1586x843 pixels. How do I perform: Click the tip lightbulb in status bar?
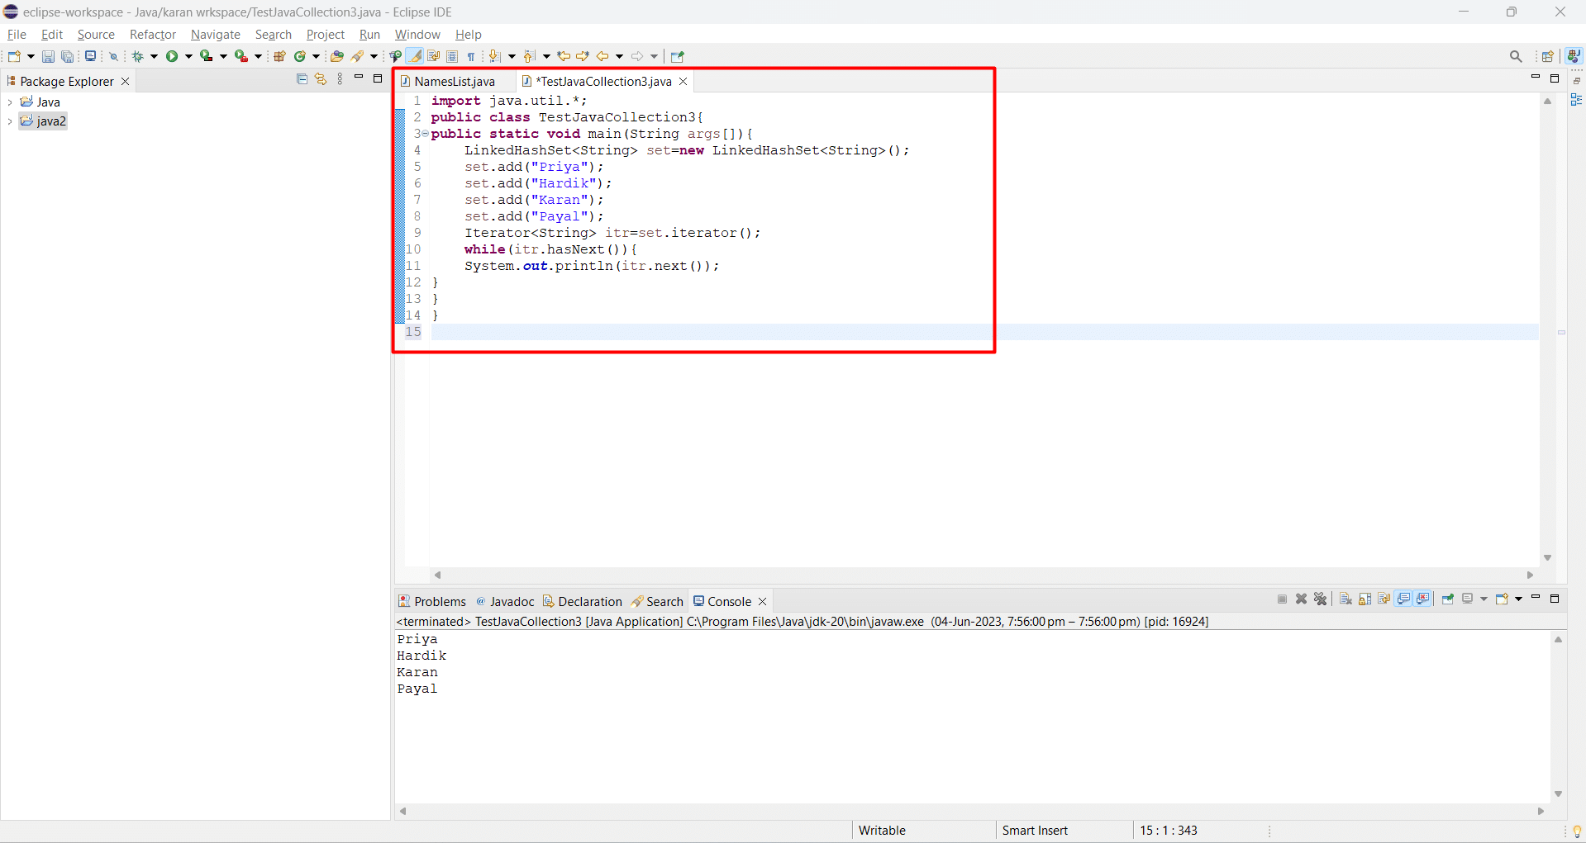point(1576,831)
